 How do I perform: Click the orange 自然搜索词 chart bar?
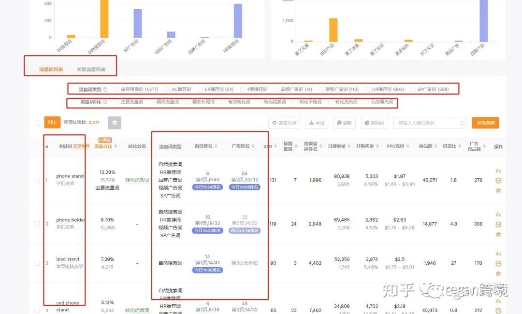click(104, 19)
